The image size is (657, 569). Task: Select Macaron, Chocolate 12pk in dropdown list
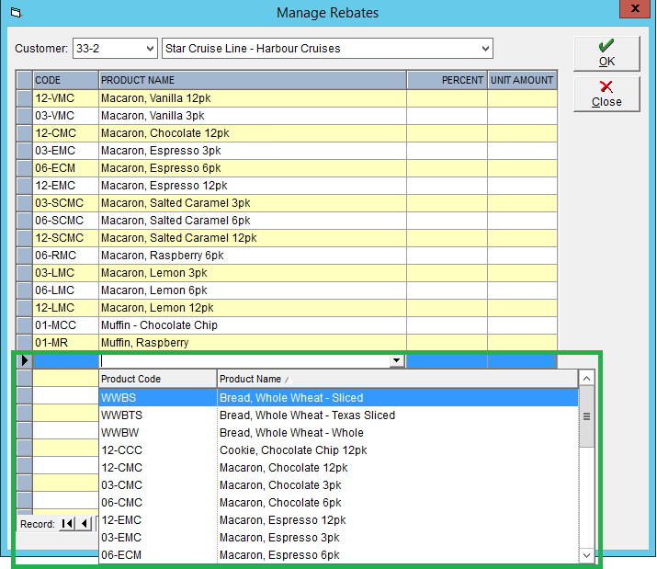(x=338, y=468)
